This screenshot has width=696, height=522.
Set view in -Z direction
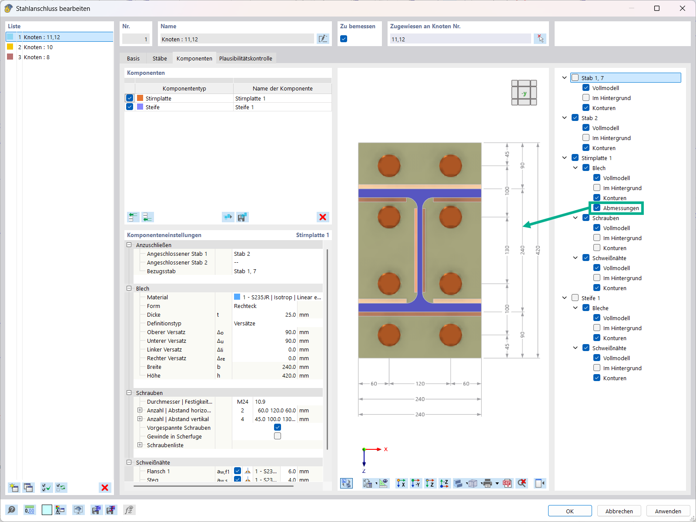point(444,483)
